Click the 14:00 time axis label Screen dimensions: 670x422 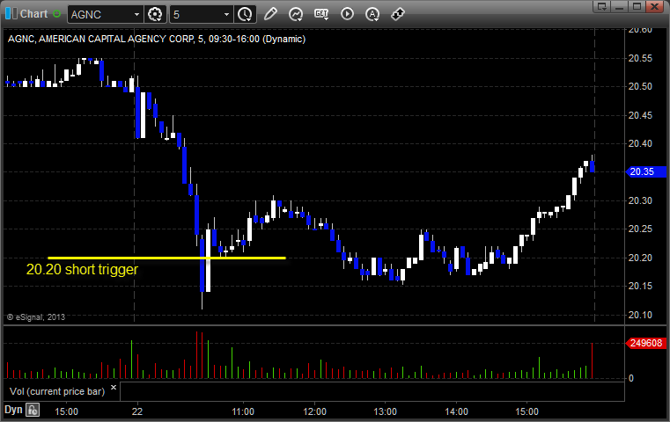(x=456, y=411)
